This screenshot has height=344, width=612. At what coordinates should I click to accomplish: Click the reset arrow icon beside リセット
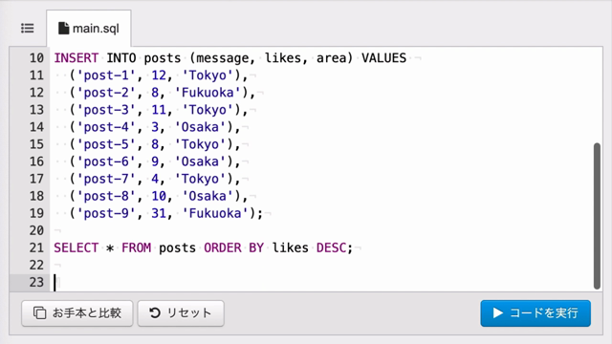[x=155, y=312]
